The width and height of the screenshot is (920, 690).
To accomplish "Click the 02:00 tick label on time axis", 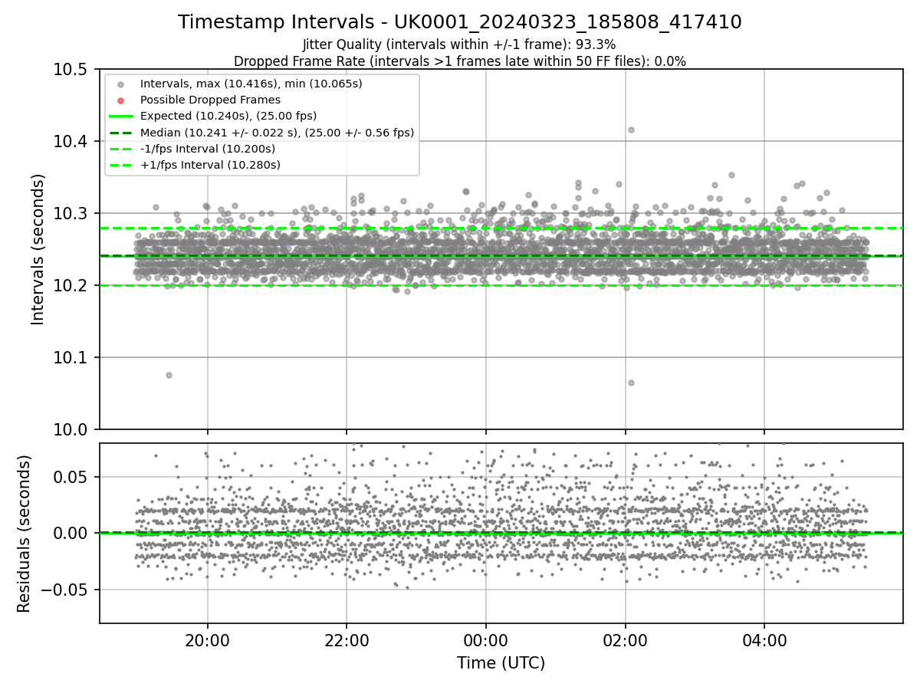I will pyautogui.click(x=625, y=640).
